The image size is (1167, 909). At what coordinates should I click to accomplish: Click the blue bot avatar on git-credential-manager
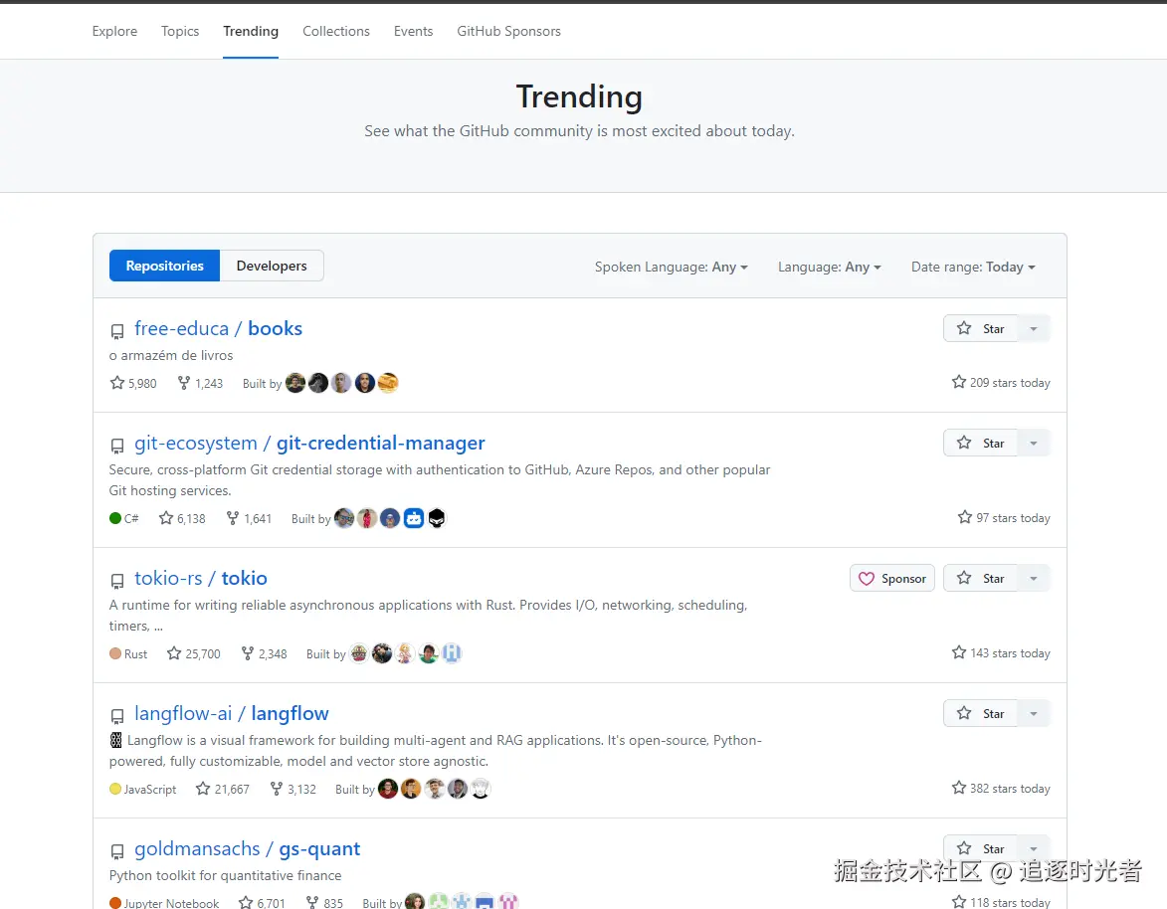414,518
